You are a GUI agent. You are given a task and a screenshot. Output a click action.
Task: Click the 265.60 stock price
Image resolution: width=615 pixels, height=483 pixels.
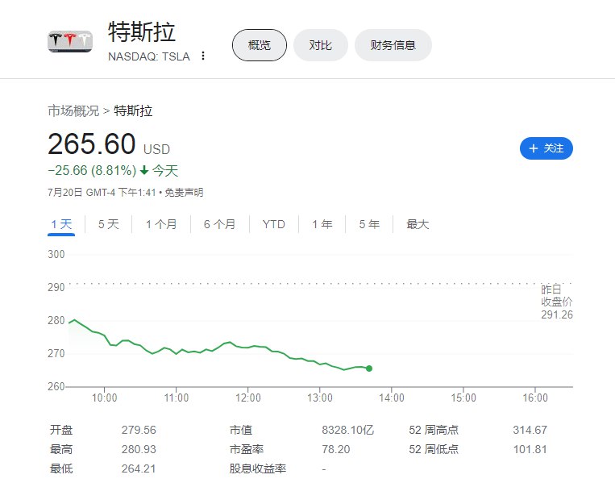point(92,144)
